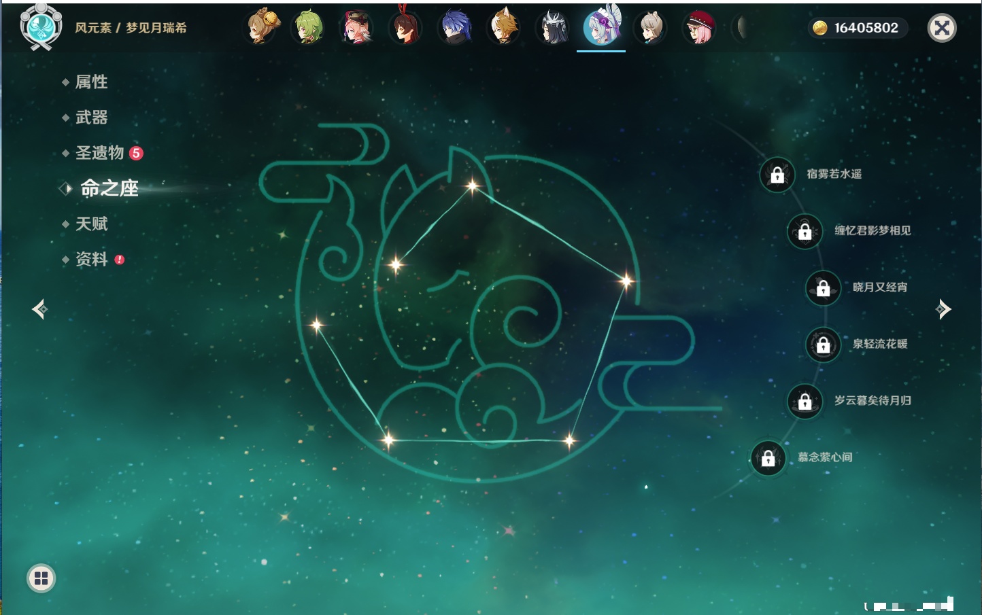Open the grid menu icon at bottom left
Image resolution: width=982 pixels, height=615 pixels.
tap(41, 578)
